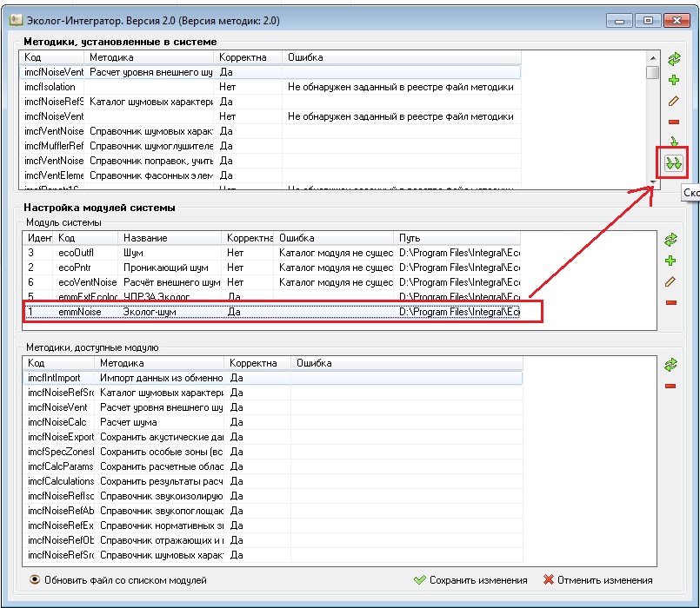Remove a methodology from the module's available list
This screenshot has width=700, height=608.
coord(670,386)
